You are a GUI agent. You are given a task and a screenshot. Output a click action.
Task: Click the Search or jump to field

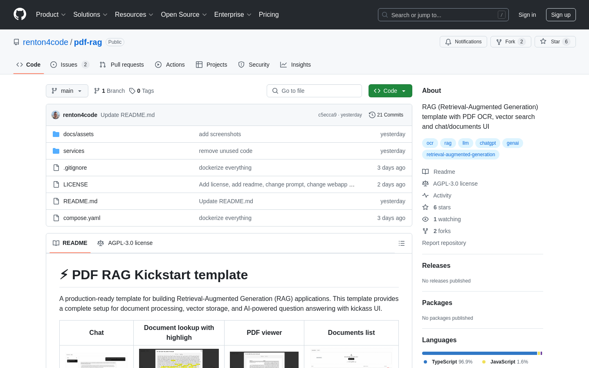(x=443, y=15)
